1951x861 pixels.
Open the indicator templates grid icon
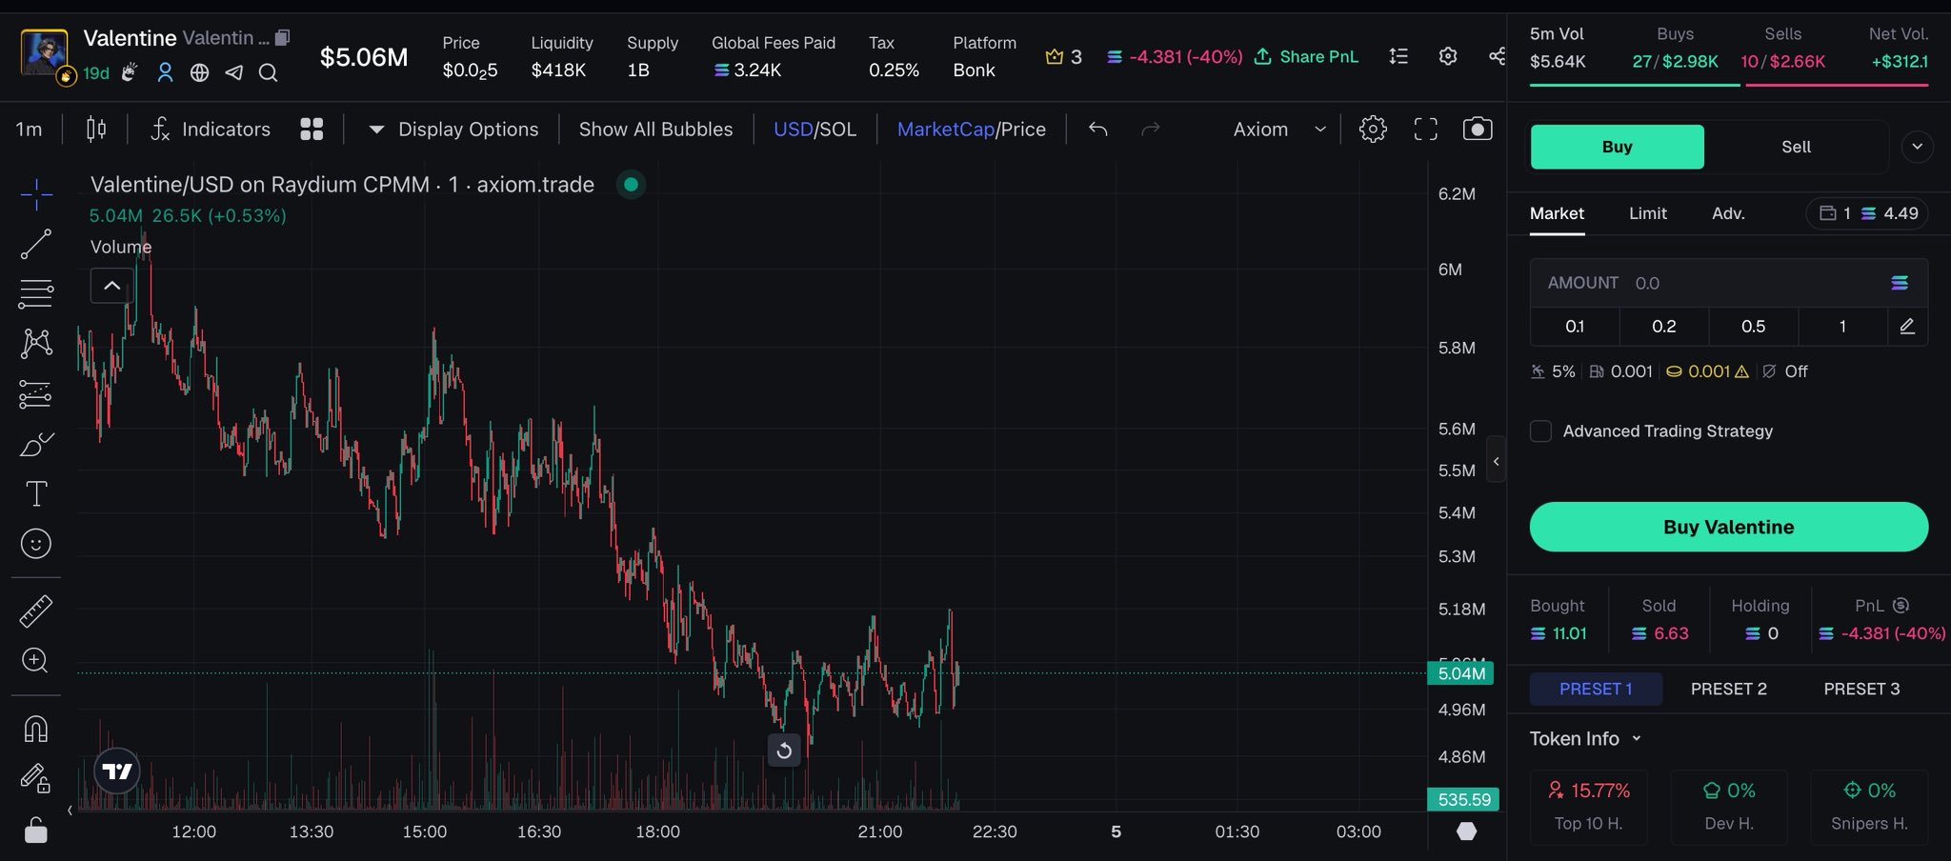312,130
